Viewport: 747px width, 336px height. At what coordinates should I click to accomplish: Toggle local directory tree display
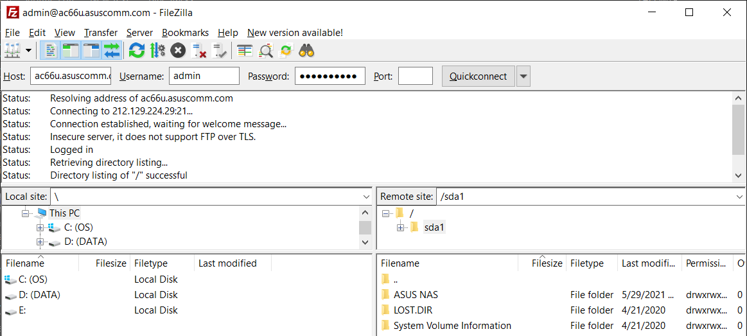pyautogui.click(x=70, y=50)
